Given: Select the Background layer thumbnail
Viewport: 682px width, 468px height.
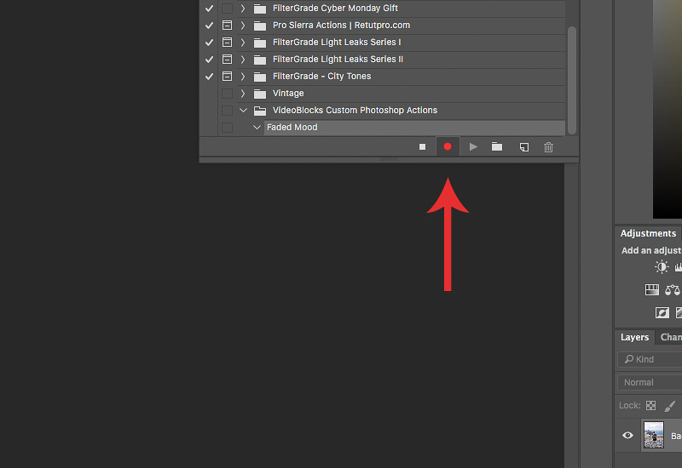Looking at the screenshot, I should point(653,435).
